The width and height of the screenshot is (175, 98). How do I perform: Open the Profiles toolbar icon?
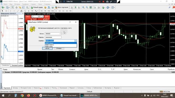8,7
